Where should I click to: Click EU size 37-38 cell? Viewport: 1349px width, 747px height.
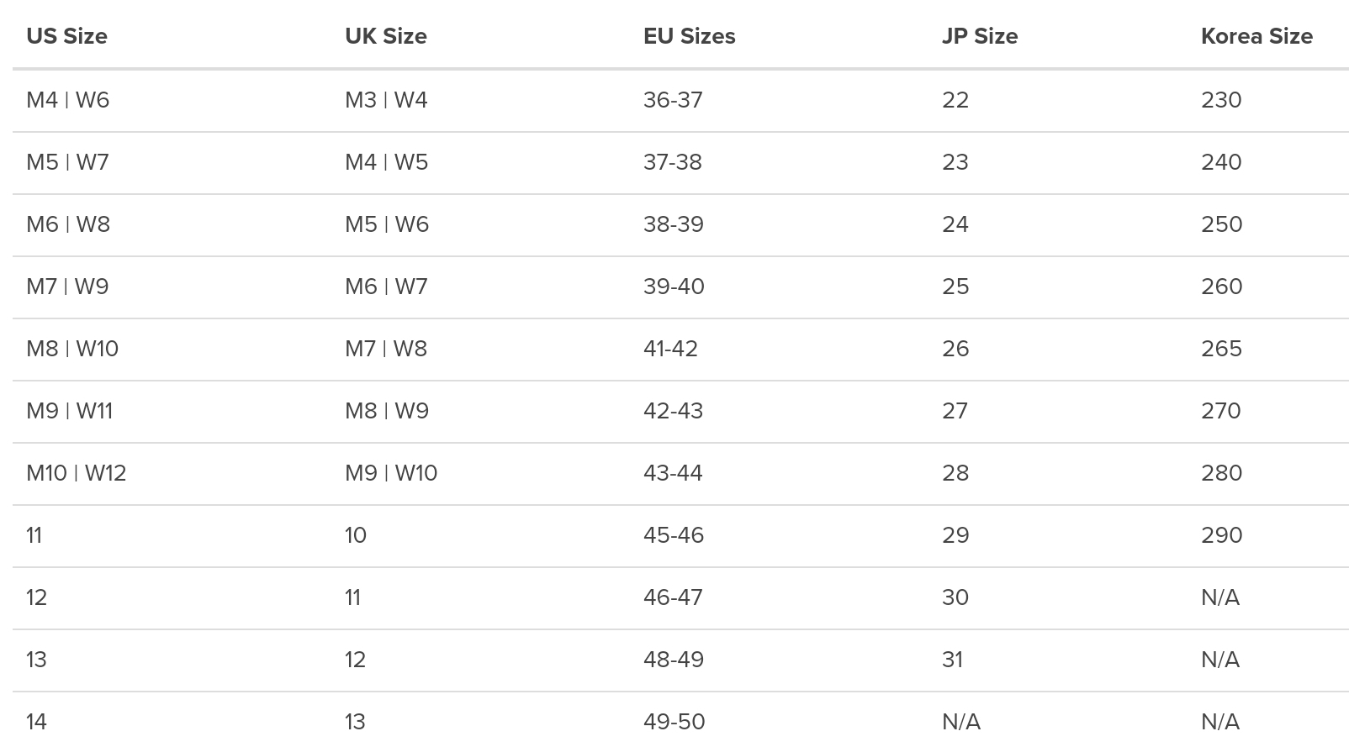673,162
